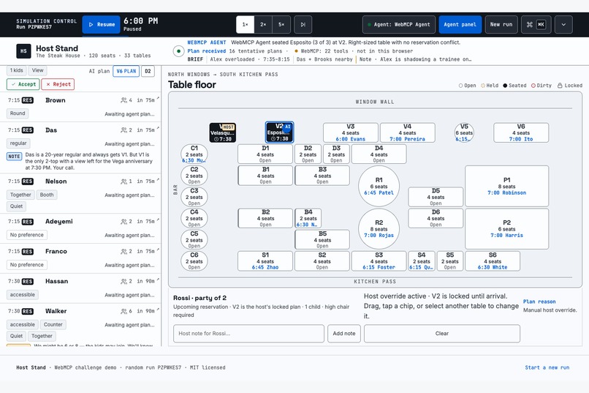This screenshot has width=589, height=393.
Task: Click the Plan received status text
Action: pos(207,51)
